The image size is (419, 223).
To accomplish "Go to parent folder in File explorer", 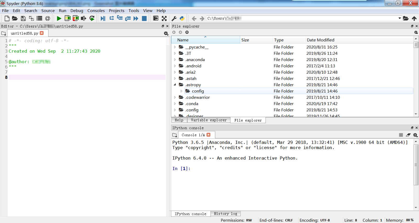I will click(x=187, y=32).
